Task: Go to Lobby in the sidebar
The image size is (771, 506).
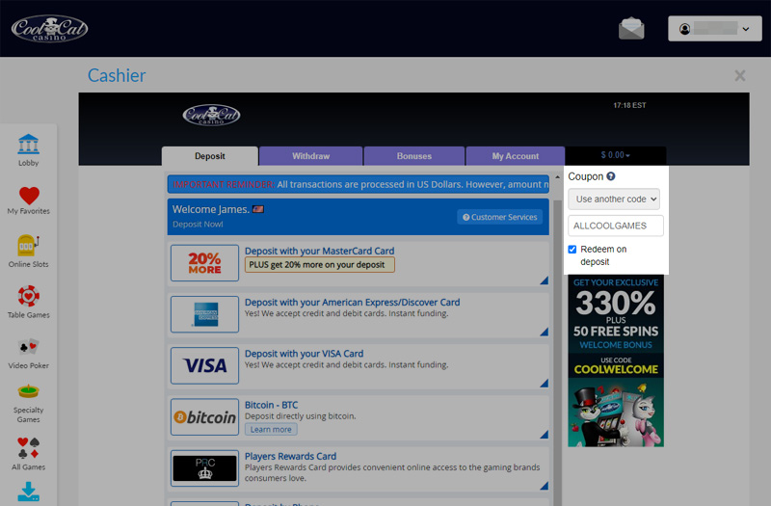Action: (x=29, y=150)
